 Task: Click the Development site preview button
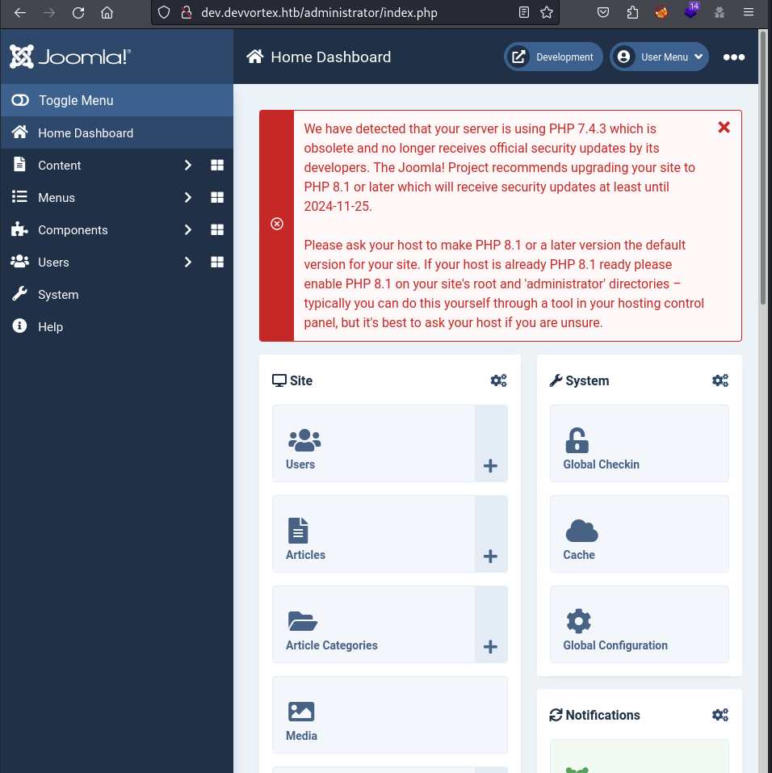[x=553, y=57]
